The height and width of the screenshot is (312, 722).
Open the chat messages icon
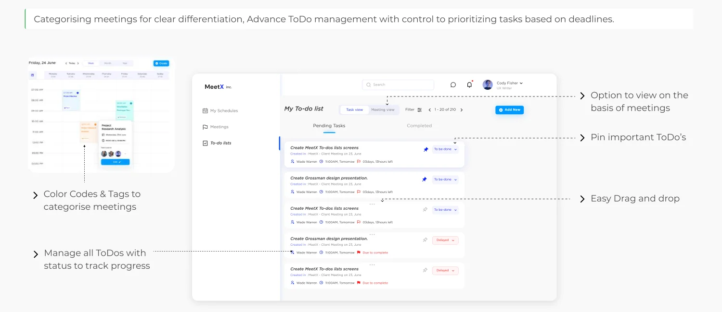point(453,85)
